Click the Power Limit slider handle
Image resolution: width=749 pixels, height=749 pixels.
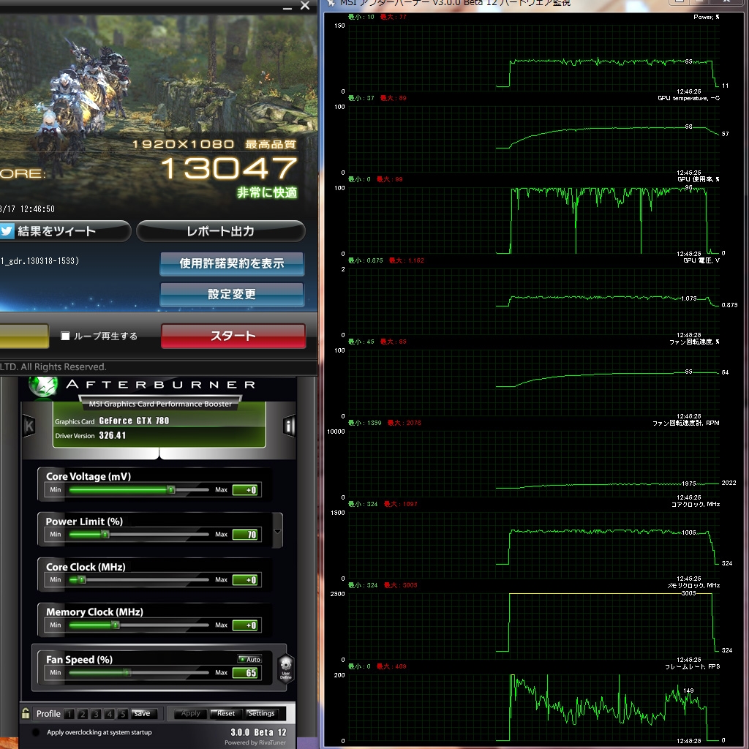click(105, 535)
